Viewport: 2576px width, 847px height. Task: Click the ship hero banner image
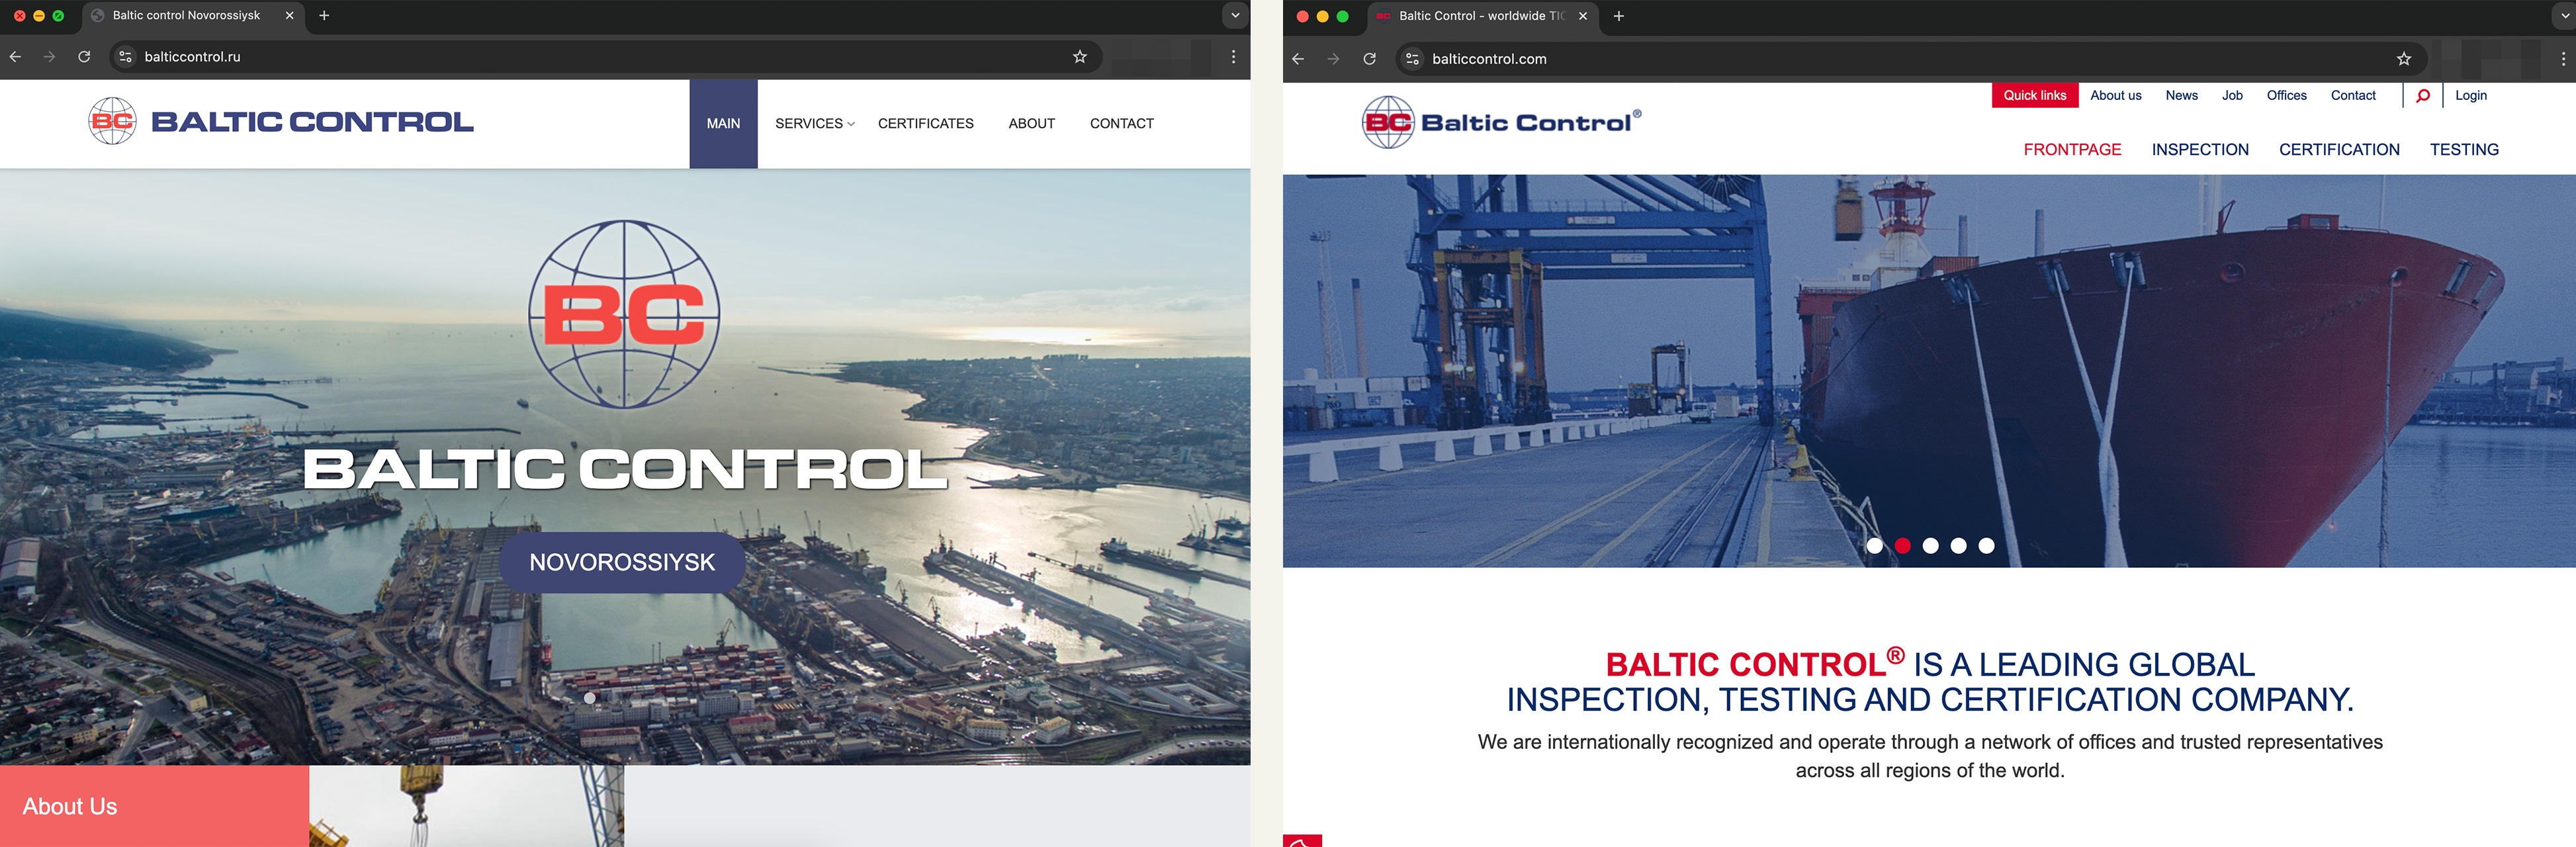[x=1929, y=371]
